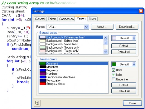Click Default button under General colors
The image size is (145, 109).
[x=124, y=46]
